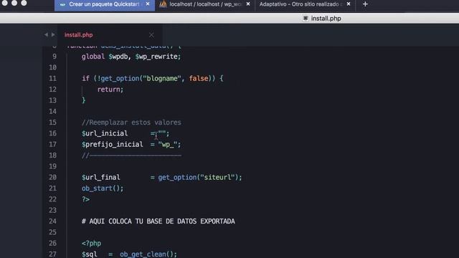Click the comment '//Reemplazar estos valores'
The image size is (459, 258).
[x=131, y=123]
